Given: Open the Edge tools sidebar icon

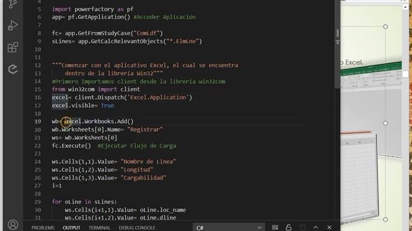Looking at the screenshot, I should [x=13, y=69].
